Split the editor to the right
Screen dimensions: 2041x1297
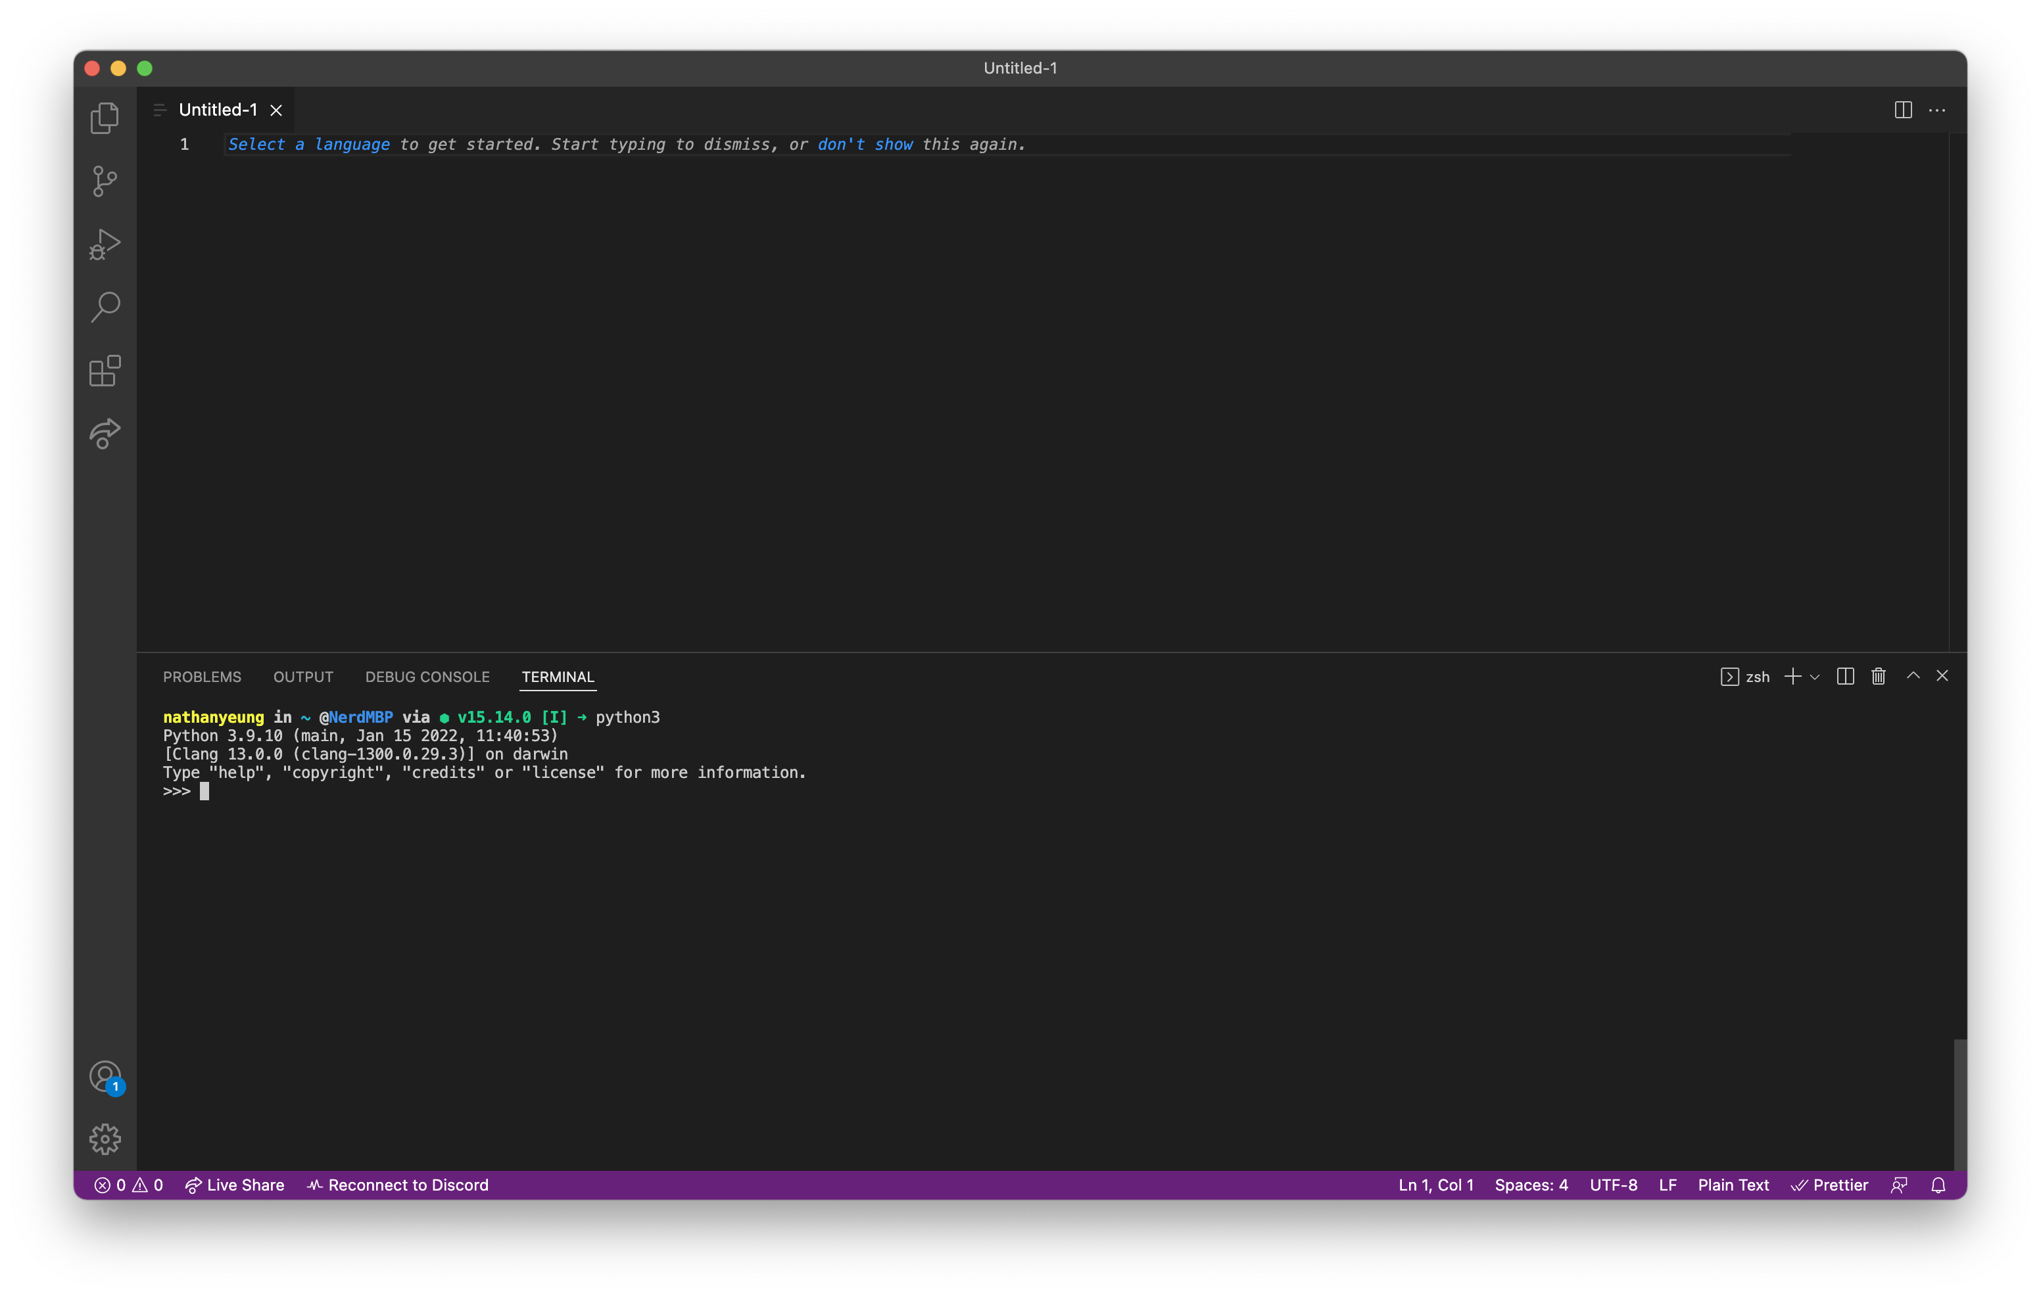[1903, 110]
